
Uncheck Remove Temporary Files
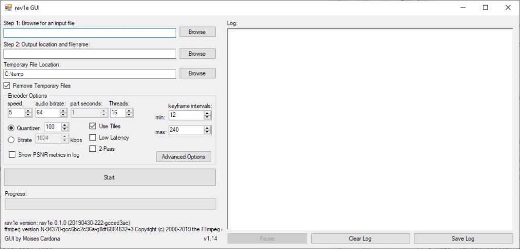coord(7,86)
